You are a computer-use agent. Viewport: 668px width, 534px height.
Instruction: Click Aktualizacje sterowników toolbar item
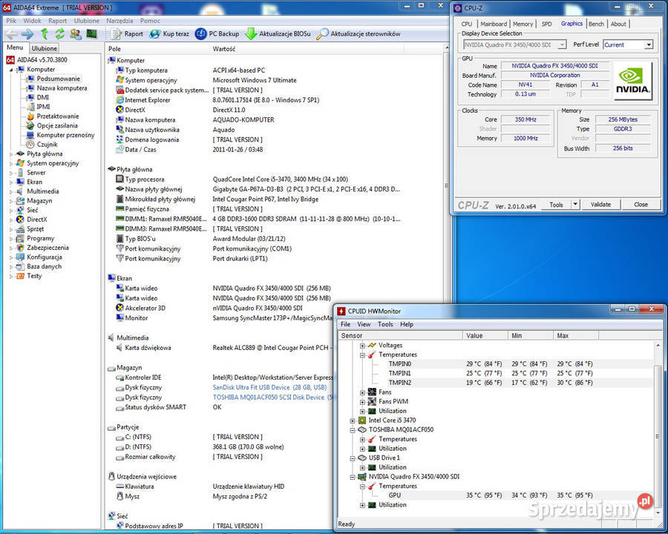tap(358, 33)
